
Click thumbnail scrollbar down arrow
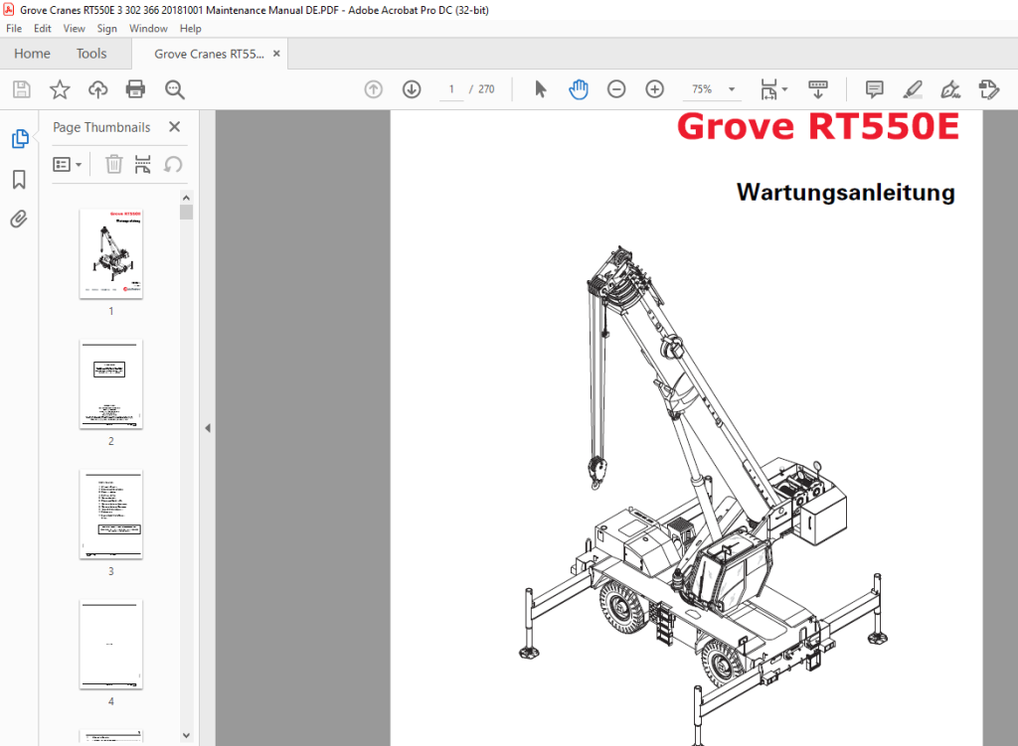(186, 735)
